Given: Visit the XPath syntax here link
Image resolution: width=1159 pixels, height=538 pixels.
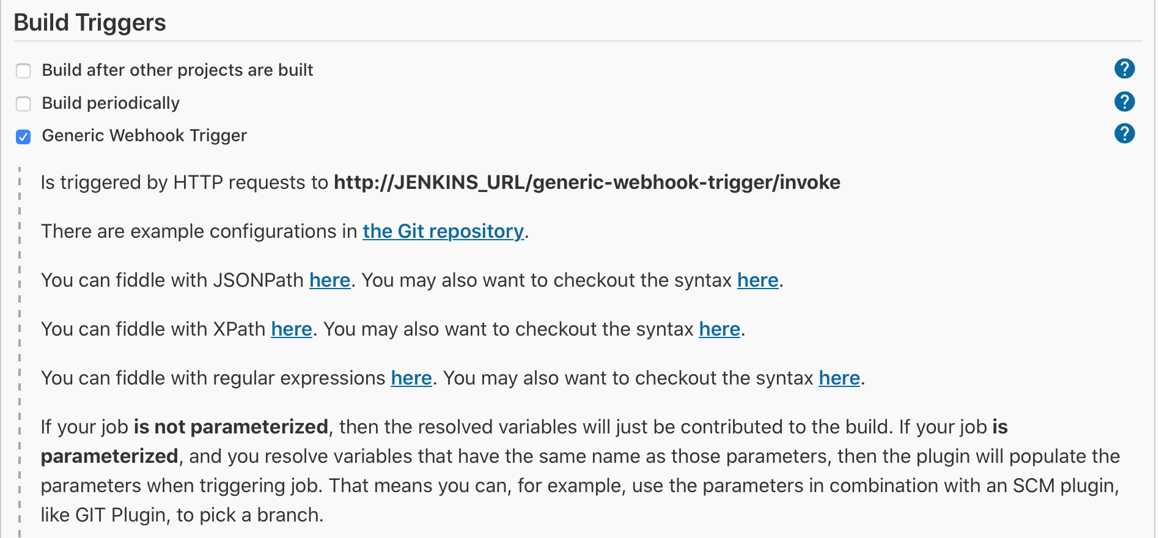Looking at the screenshot, I should pos(719,330).
